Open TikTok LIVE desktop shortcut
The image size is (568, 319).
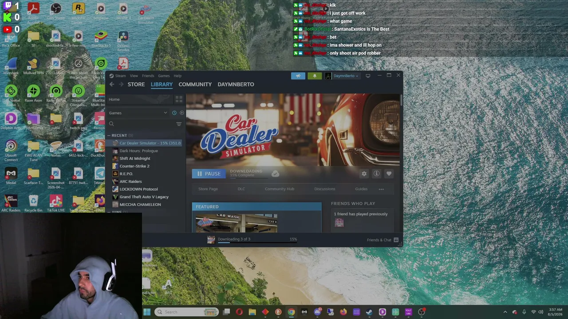pos(55,204)
